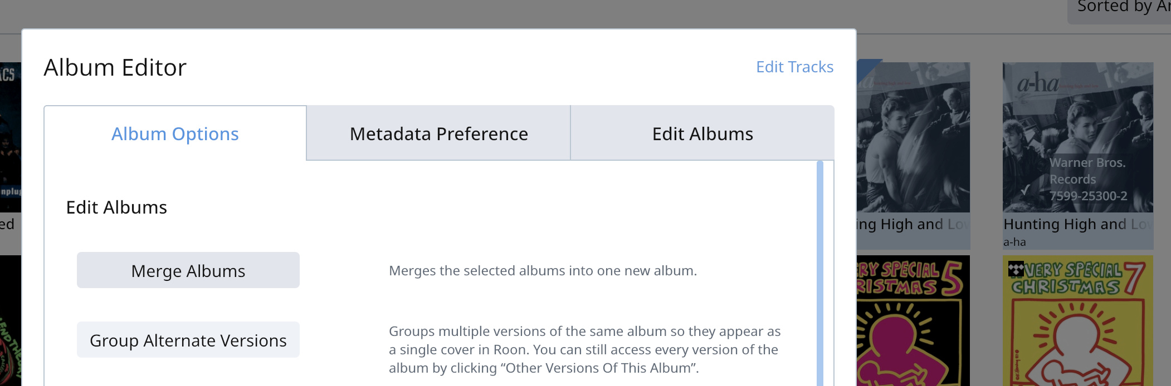Open the Metadata Preference tab

(x=438, y=133)
